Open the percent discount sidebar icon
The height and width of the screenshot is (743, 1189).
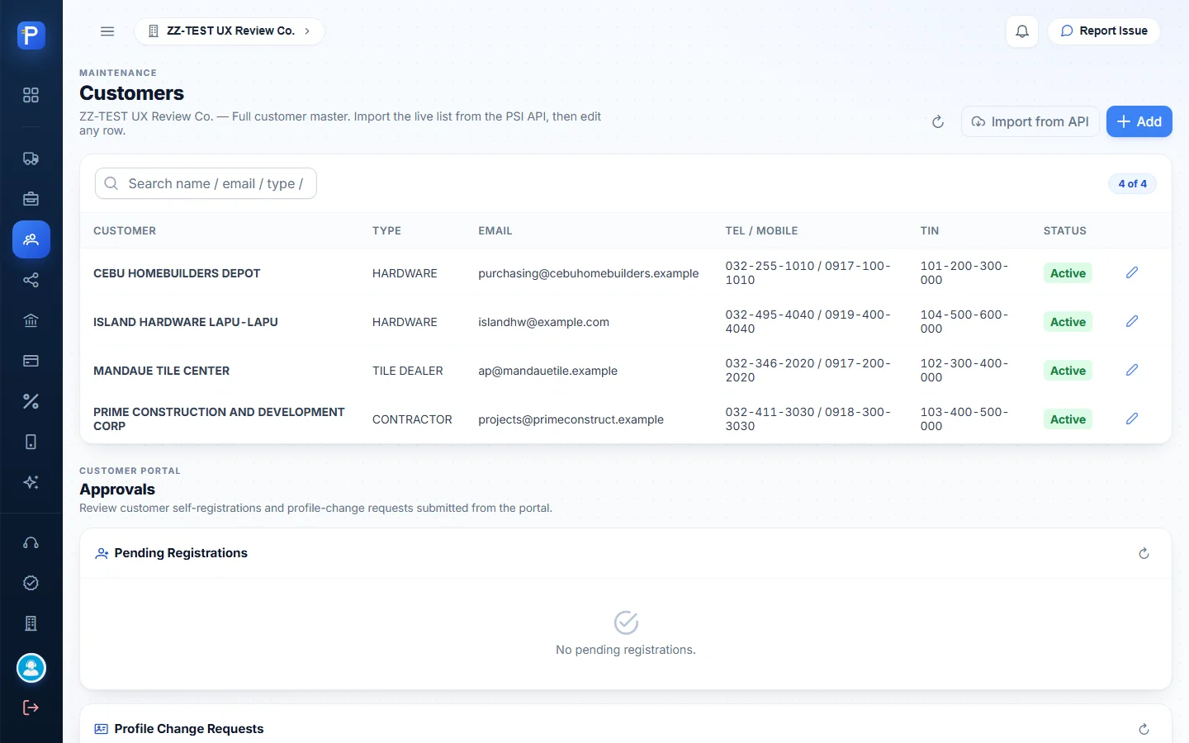pyautogui.click(x=31, y=401)
